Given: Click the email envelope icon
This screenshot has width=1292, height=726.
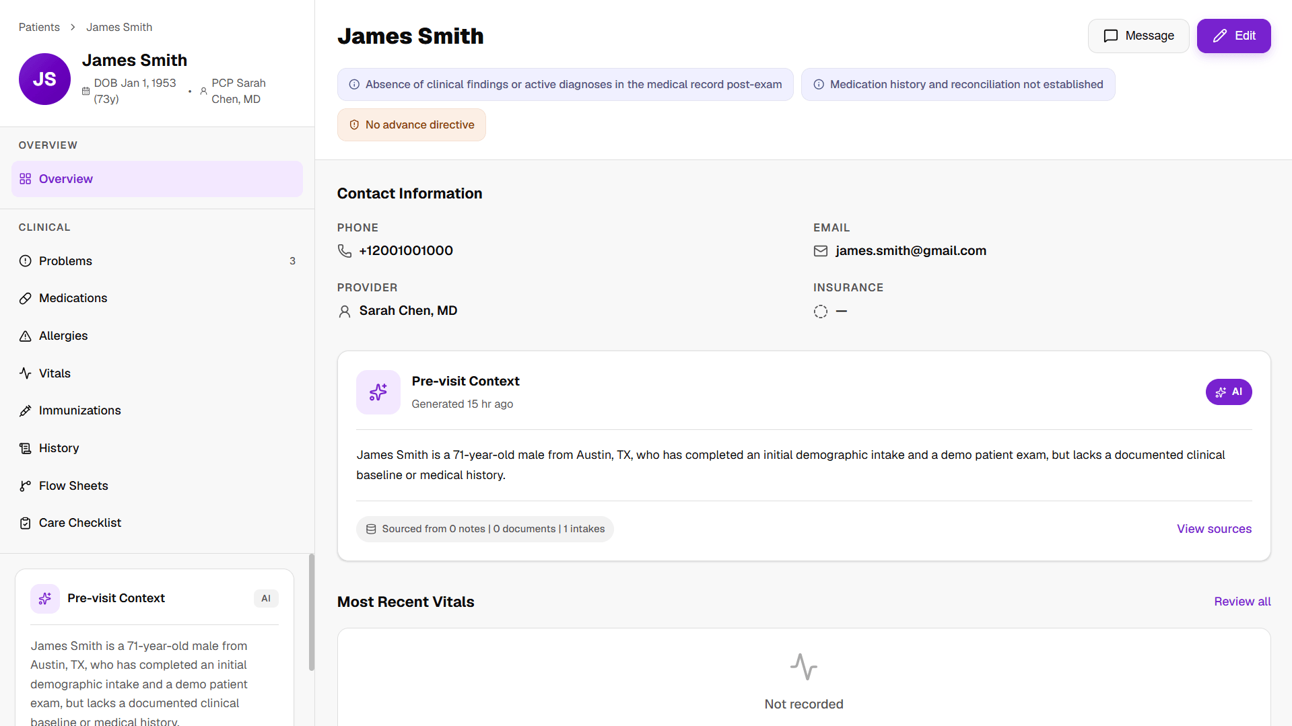Looking at the screenshot, I should tap(821, 251).
